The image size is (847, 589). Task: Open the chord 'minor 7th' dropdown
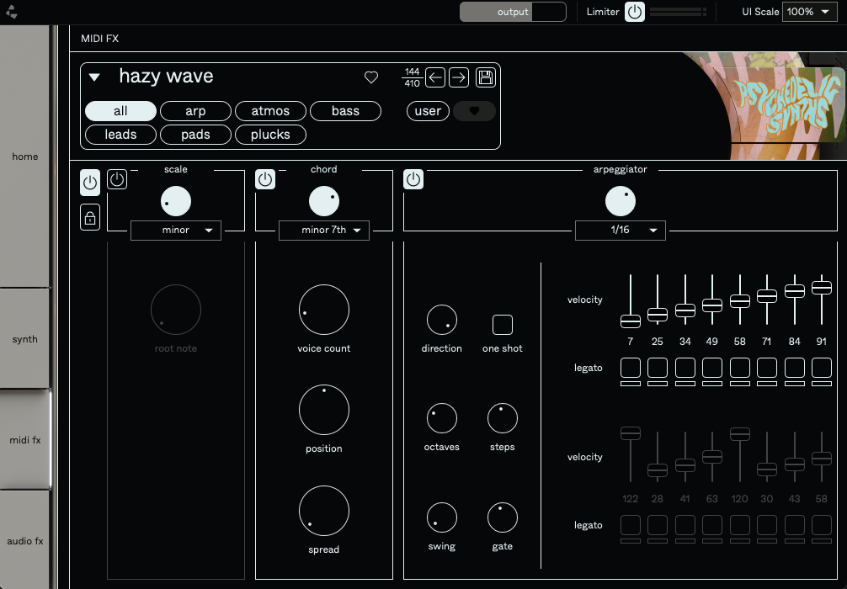[324, 231]
